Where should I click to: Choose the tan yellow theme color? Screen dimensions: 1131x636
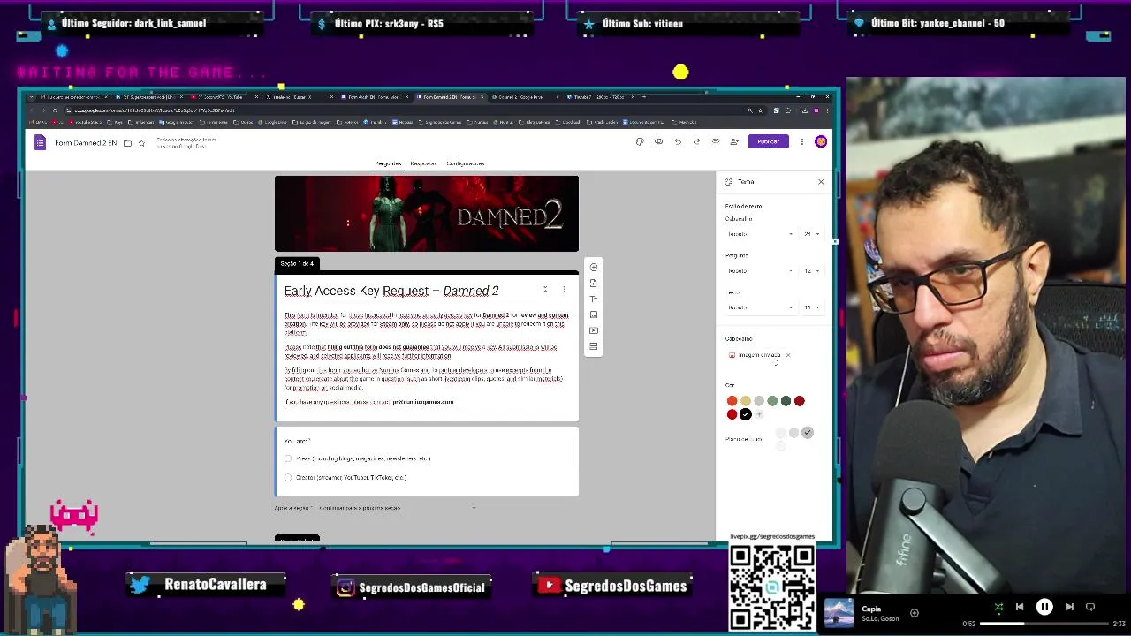[x=745, y=401]
